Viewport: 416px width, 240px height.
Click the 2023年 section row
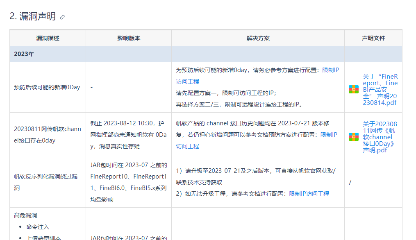(x=206, y=54)
